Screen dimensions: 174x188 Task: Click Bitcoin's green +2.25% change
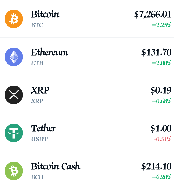click(x=162, y=25)
